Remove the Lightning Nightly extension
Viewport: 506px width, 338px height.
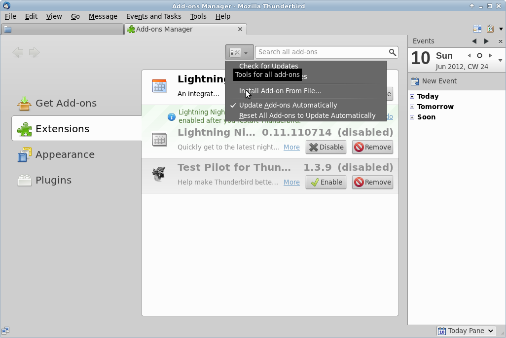tap(372, 147)
